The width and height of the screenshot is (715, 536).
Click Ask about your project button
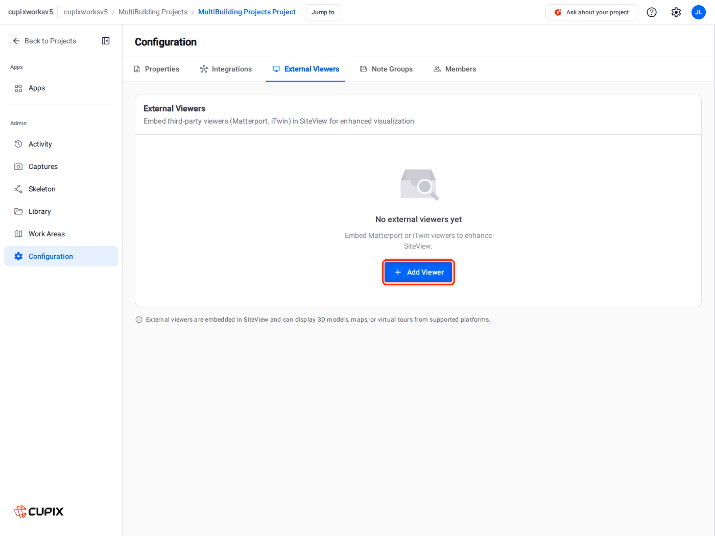pyautogui.click(x=591, y=12)
